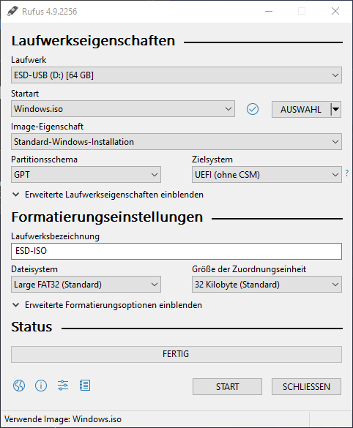The height and width of the screenshot is (428, 353).
Task: Open application settings sliders icon
Action: tap(63, 386)
